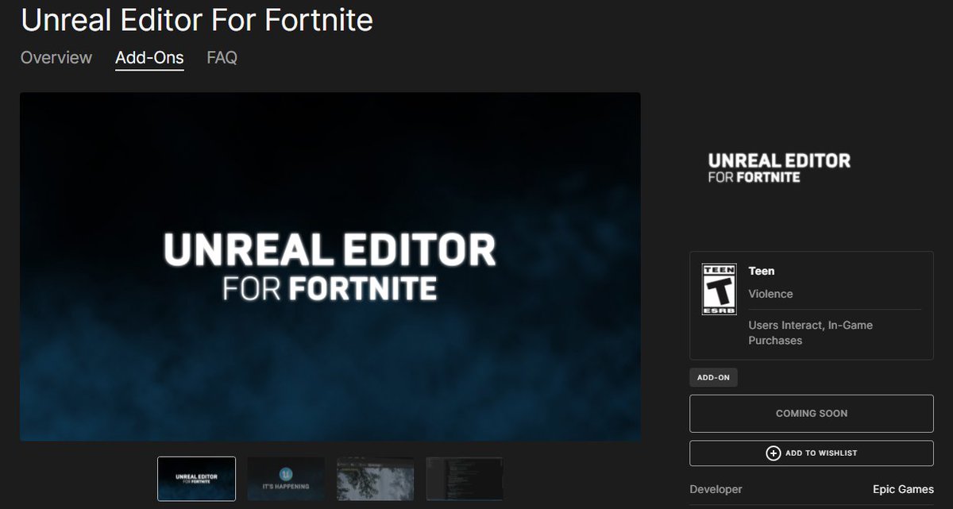Click the Developer label
The width and height of the screenshot is (953, 509).
point(716,490)
